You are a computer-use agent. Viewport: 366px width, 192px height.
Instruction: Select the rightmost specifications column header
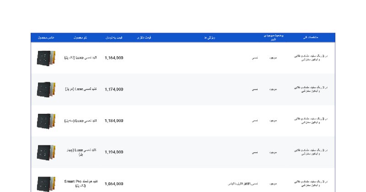pos(311,37)
